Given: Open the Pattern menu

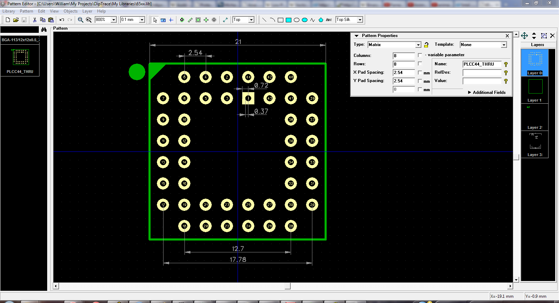Looking at the screenshot, I should (x=26, y=11).
